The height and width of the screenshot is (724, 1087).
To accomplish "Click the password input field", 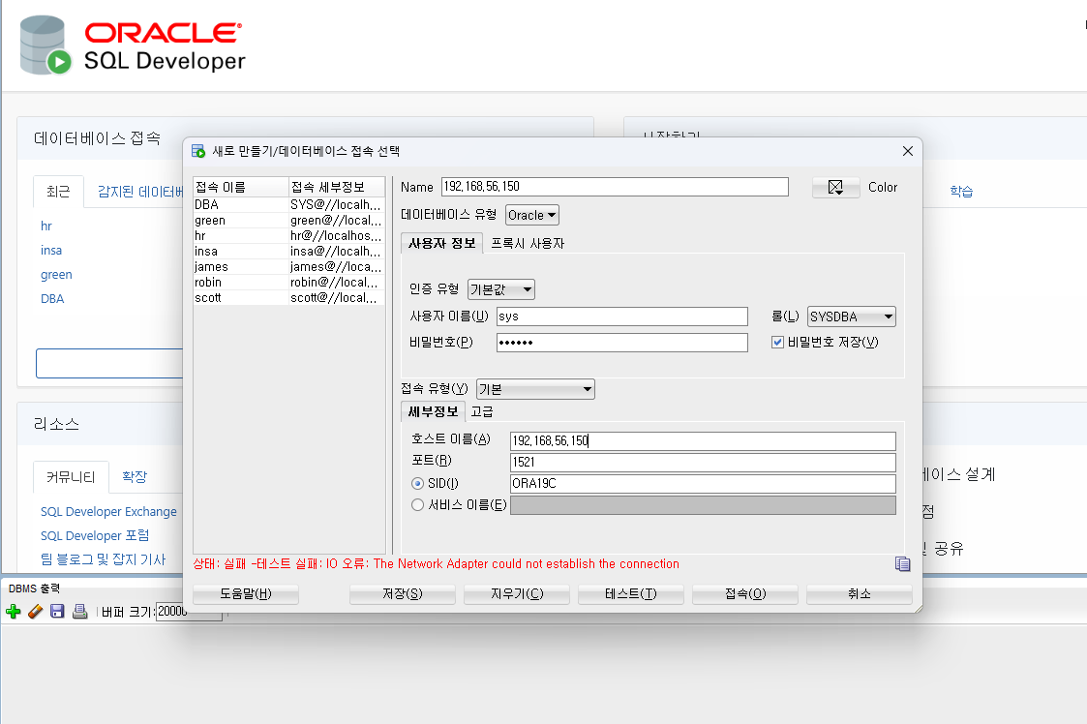I will (621, 343).
